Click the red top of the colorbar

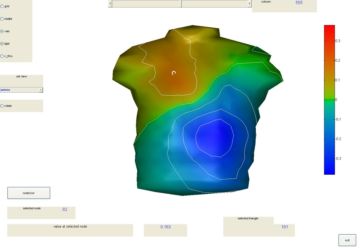tap(329, 28)
